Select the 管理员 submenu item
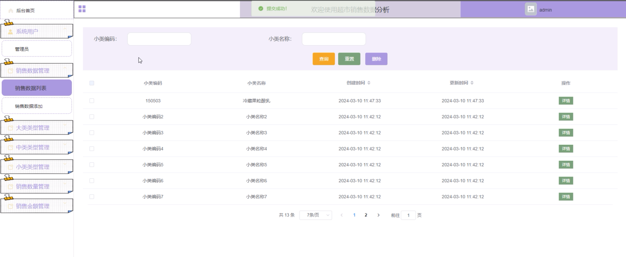The height and width of the screenshot is (257, 626). tap(37, 49)
